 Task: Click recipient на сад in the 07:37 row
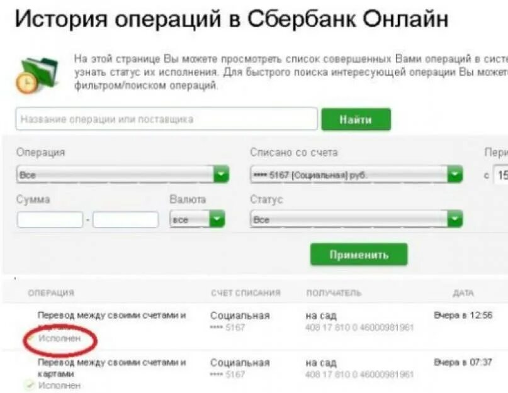coord(321,363)
